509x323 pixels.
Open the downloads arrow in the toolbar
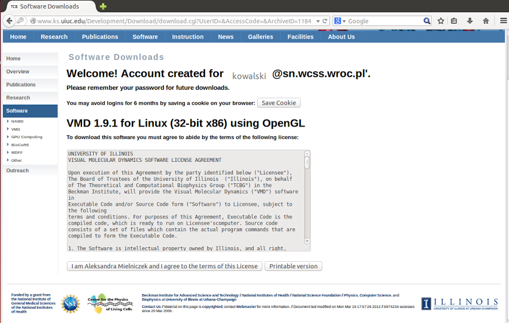(x=470, y=21)
